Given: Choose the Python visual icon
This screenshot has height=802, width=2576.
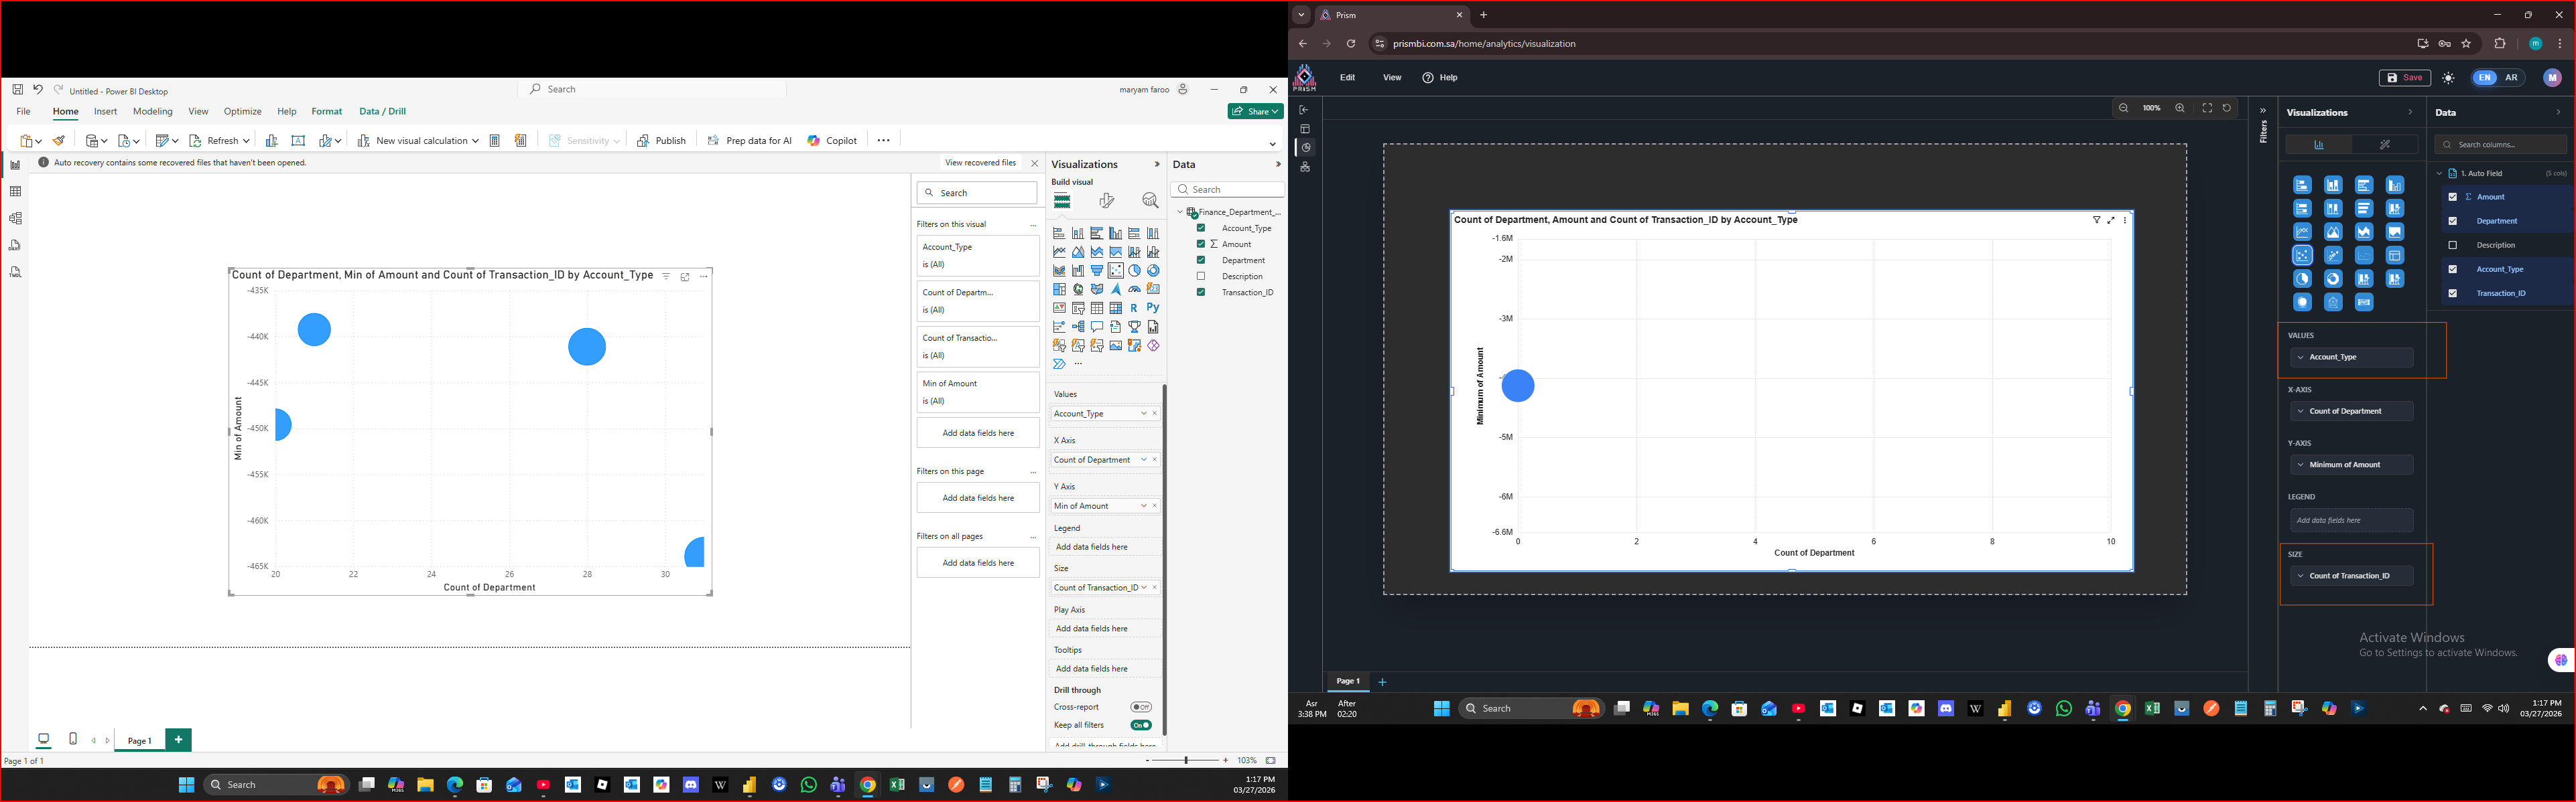Looking at the screenshot, I should click(x=1153, y=308).
